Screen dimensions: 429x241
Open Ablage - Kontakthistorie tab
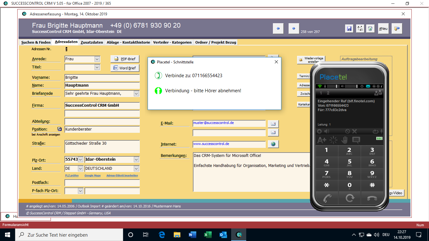coord(128,42)
